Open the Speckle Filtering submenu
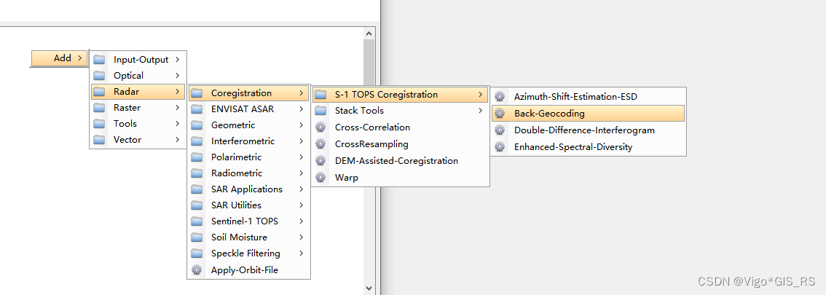Viewport: 826px width, 295px height. [x=248, y=253]
